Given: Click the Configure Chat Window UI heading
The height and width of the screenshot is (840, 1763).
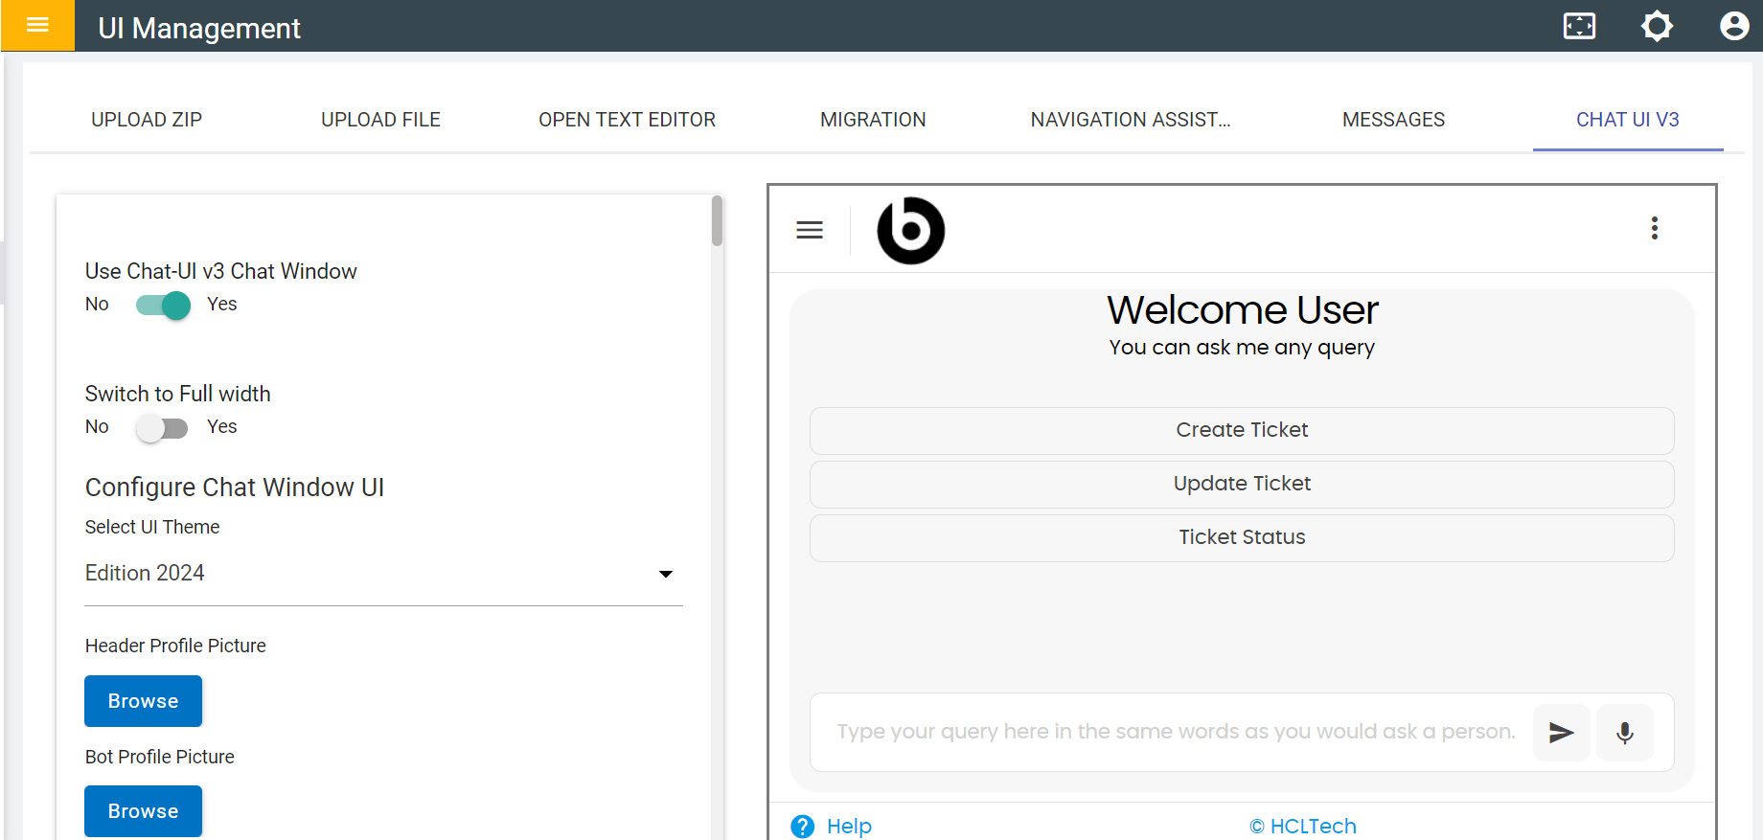Looking at the screenshot, I should coord(235,488).
